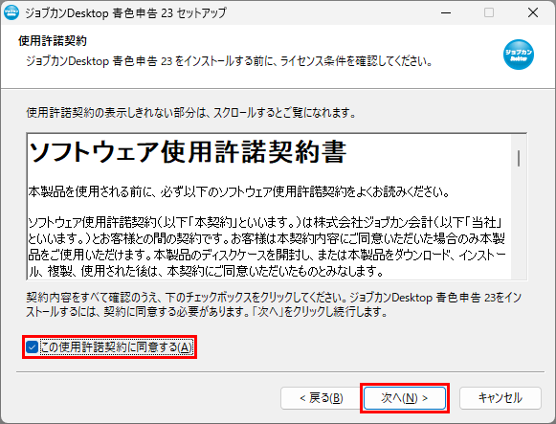Click the license sentence starting 本製品を使用される前に
This screenshot has height=424, width=556.
238,191
